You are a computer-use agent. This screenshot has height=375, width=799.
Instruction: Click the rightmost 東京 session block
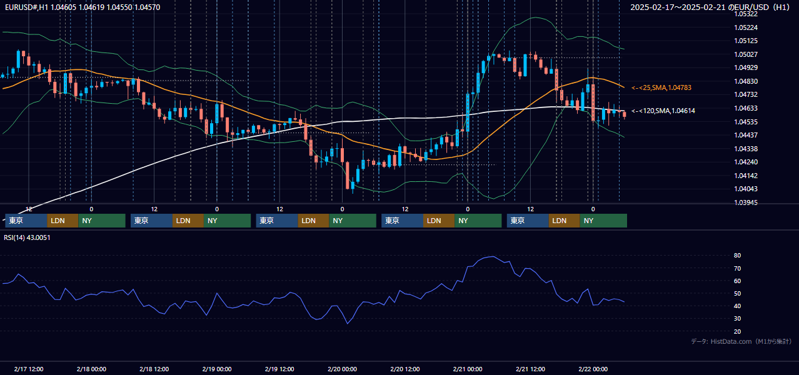coord(528,221)
